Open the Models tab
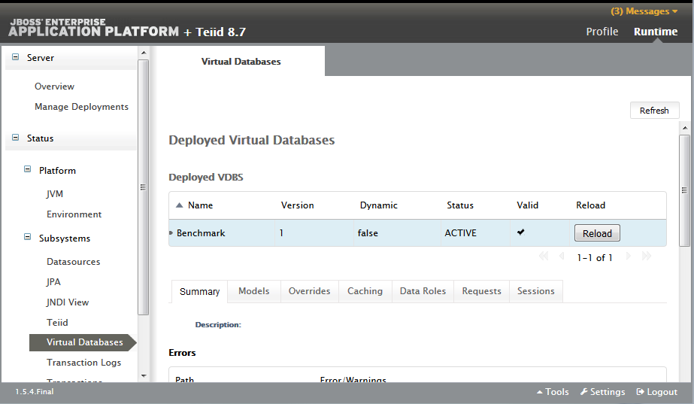 (254, 291)
